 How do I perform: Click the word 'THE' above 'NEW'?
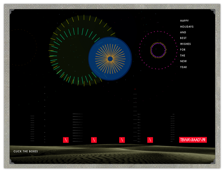[183, 55]
